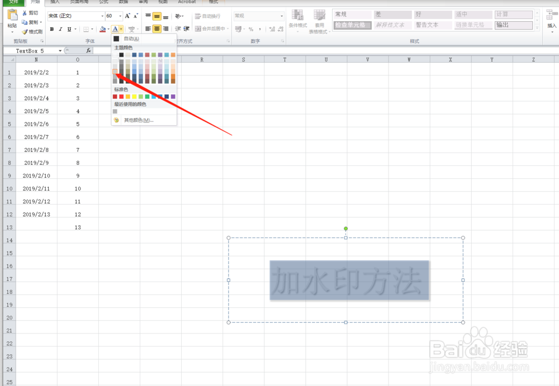The height and width of the screenshot is (386, 559).
Task: Apply the comma style number format
Action: click(260, 29)
